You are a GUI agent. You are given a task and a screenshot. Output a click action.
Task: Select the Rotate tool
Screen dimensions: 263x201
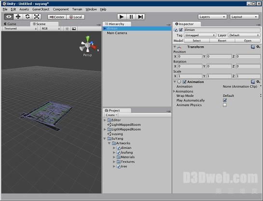click(28, 17)
